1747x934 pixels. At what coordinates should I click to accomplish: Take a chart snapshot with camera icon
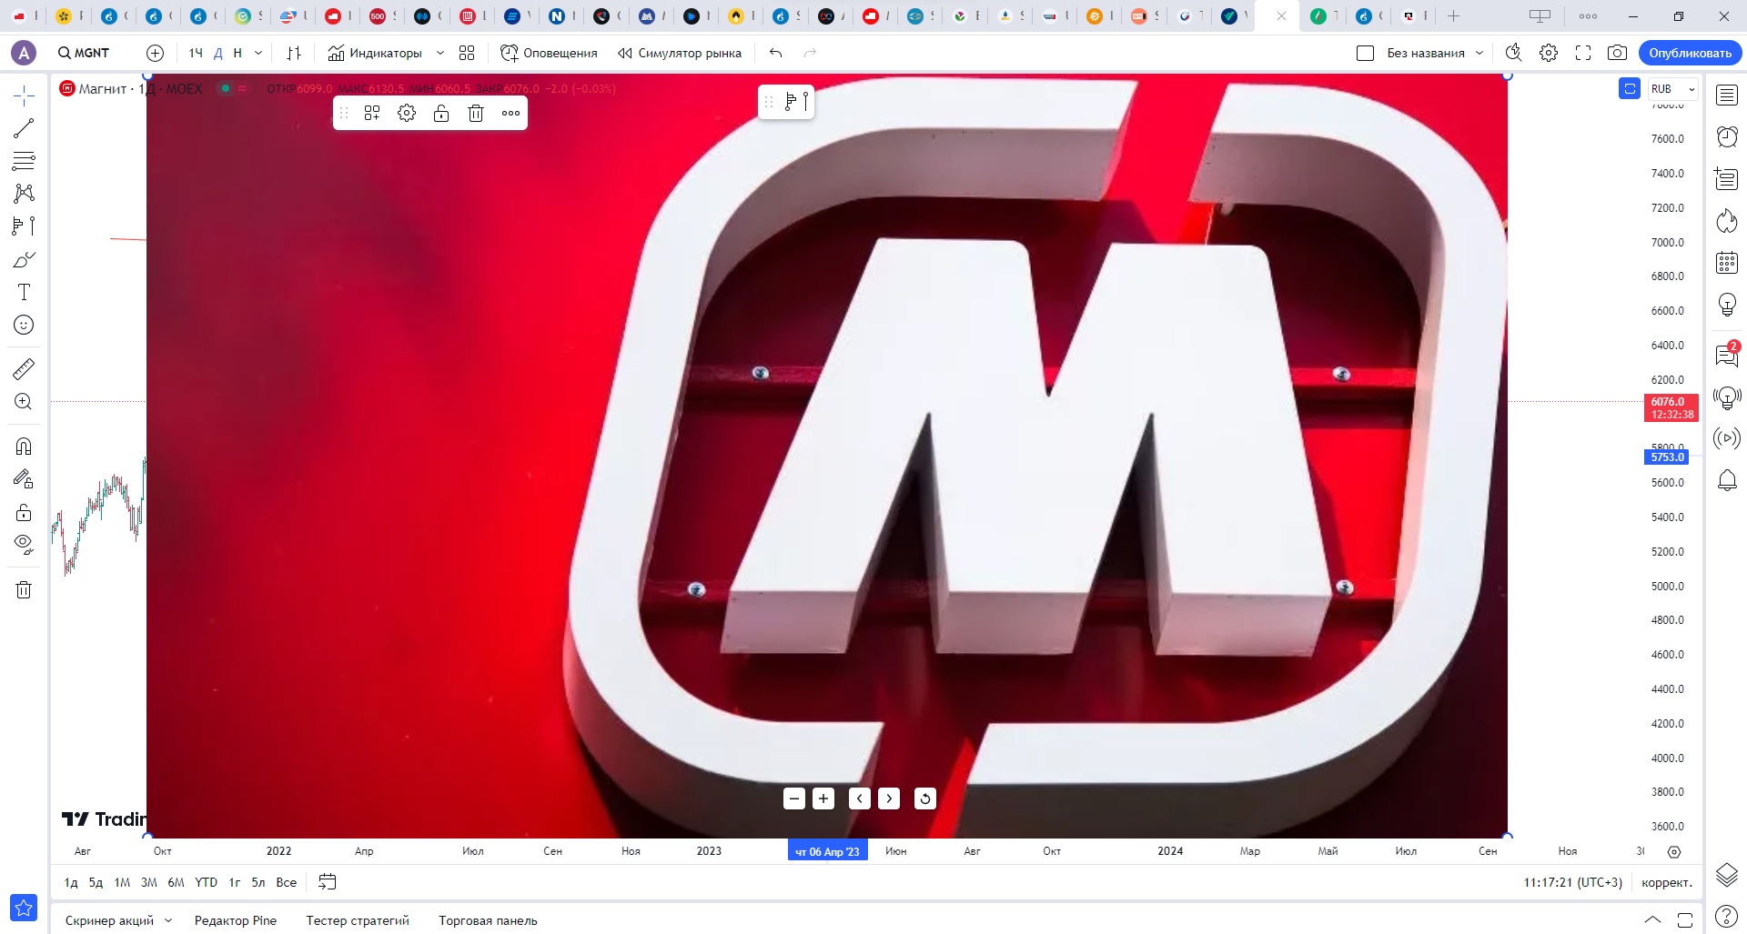(x=1617, y=53)
